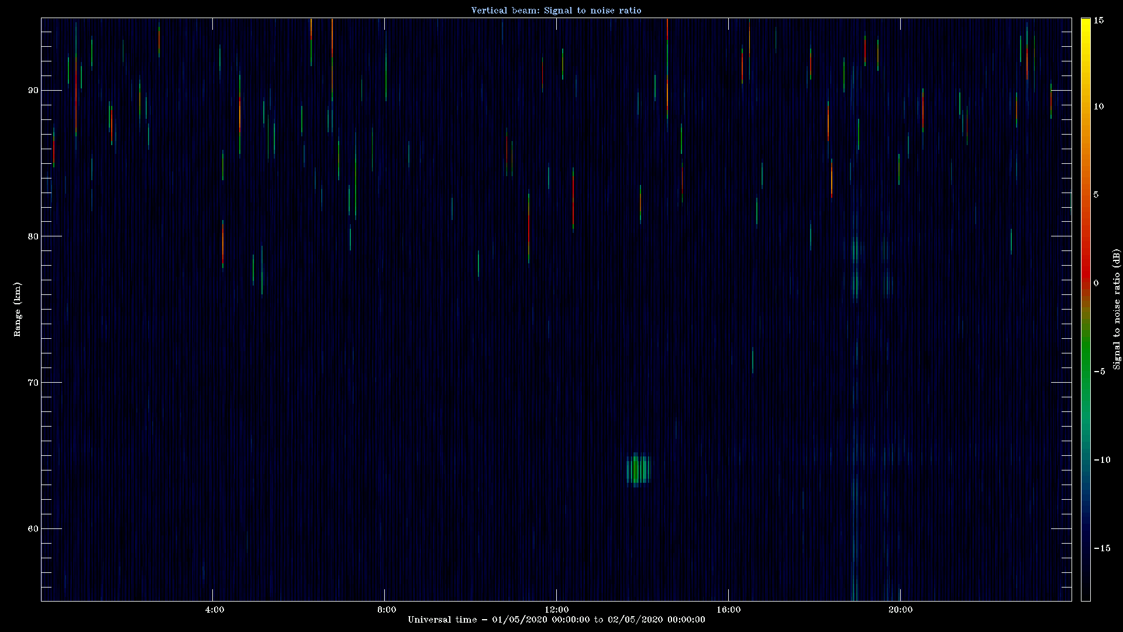Click the green echo patch near 64 km

pyautogui.click(x=638, y=470)
